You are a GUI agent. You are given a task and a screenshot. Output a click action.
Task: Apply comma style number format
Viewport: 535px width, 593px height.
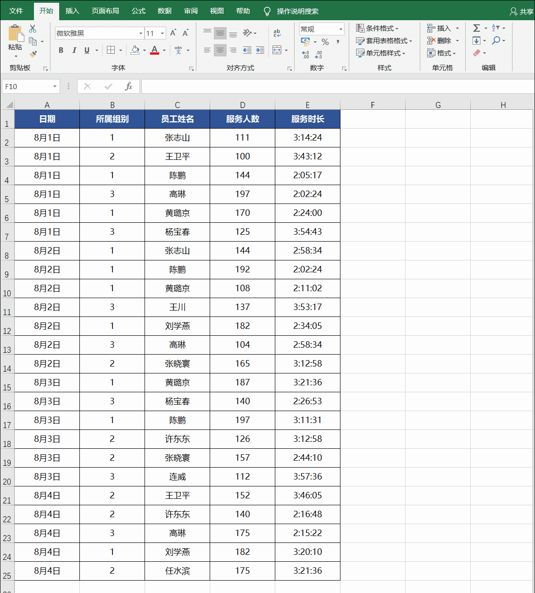[338, 42]
